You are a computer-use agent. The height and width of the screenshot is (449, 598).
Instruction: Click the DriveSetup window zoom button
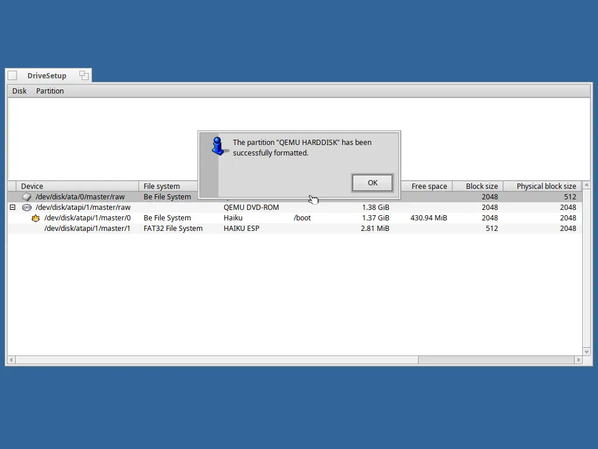(84, 75)
